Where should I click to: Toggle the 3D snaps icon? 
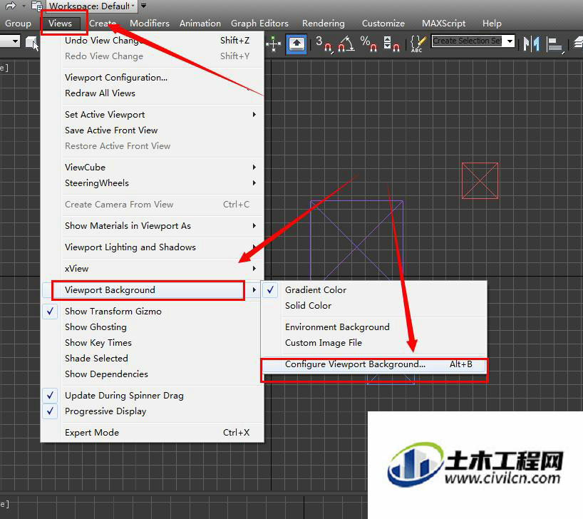point(324,44)
